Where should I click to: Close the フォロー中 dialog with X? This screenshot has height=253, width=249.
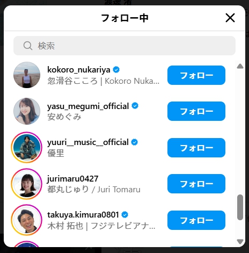[230, 18]
